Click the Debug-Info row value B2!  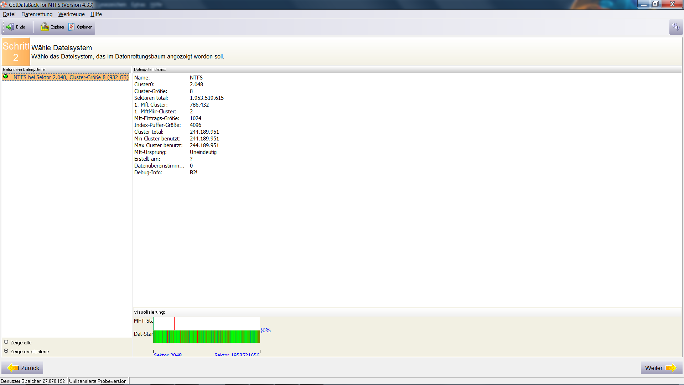[193, 173]
